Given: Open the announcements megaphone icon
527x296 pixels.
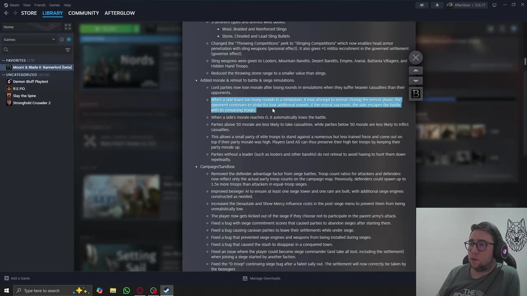Looking at the screenshot, I should point(422,5).
